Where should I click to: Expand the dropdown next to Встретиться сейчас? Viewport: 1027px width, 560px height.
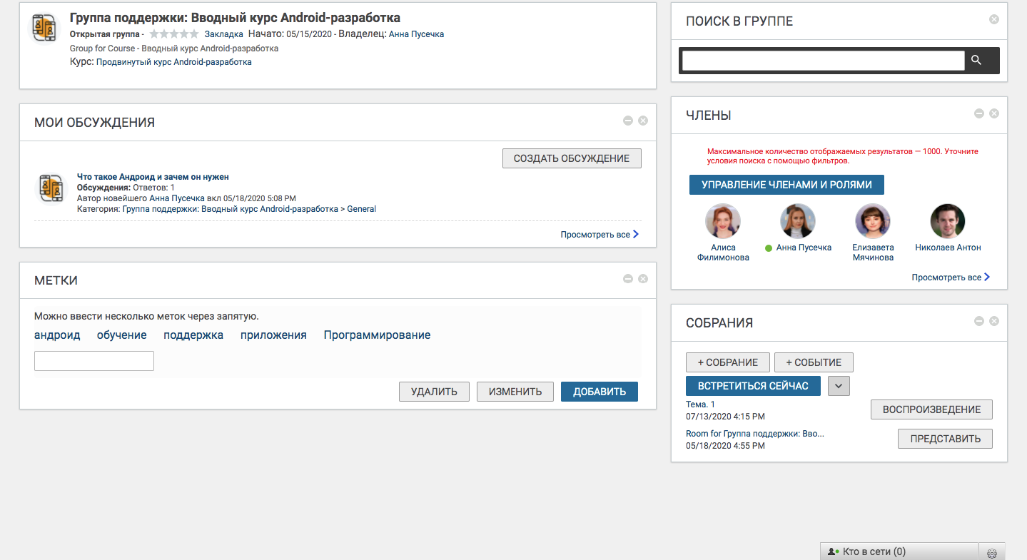tap(839, 386)
